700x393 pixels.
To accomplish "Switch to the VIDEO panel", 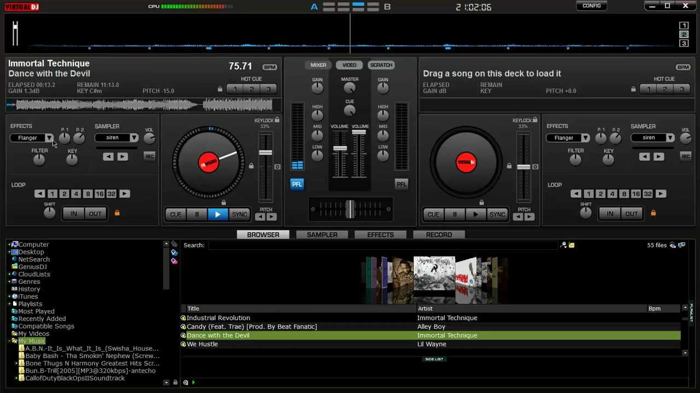I will [349, 65].
